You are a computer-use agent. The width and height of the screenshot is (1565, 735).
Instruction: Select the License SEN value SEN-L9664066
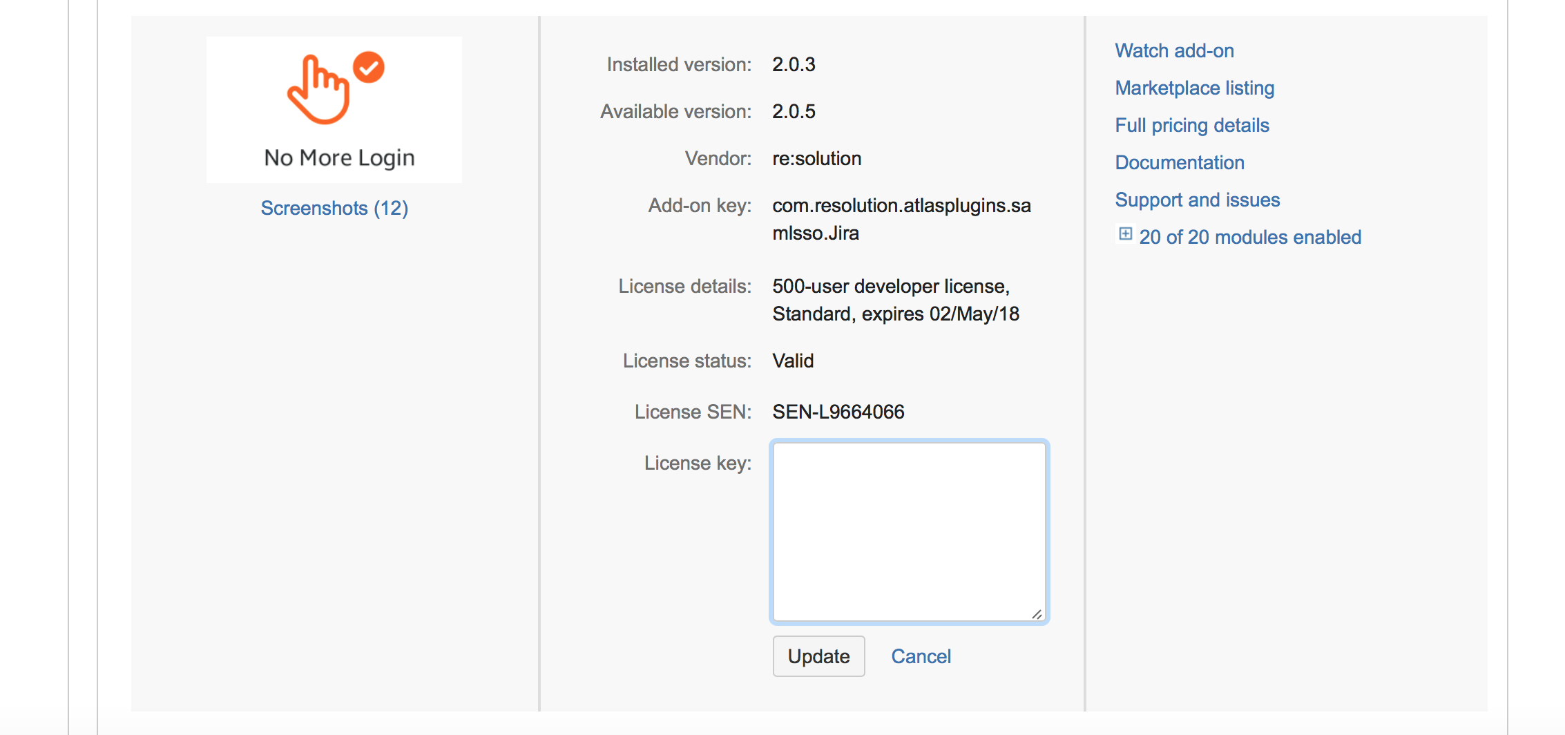pyautogui.click(x=838, y=411)
